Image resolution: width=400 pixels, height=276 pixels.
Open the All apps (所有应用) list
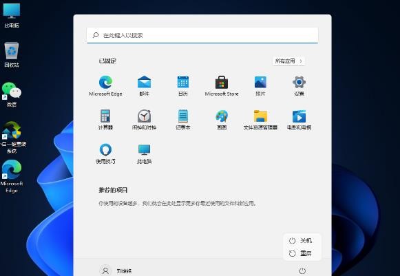point(288,61)
